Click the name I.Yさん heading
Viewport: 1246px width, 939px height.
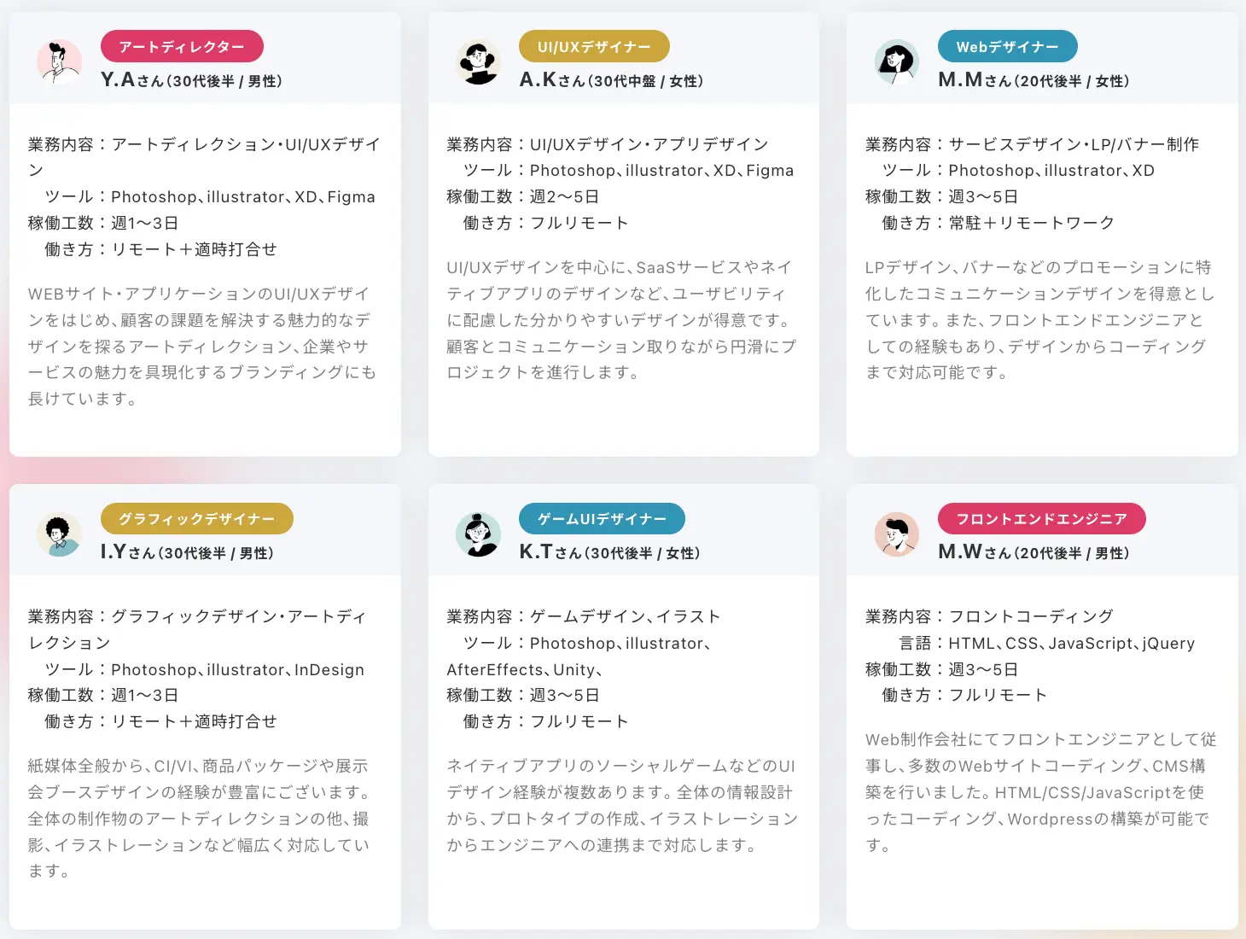(187, 552)
